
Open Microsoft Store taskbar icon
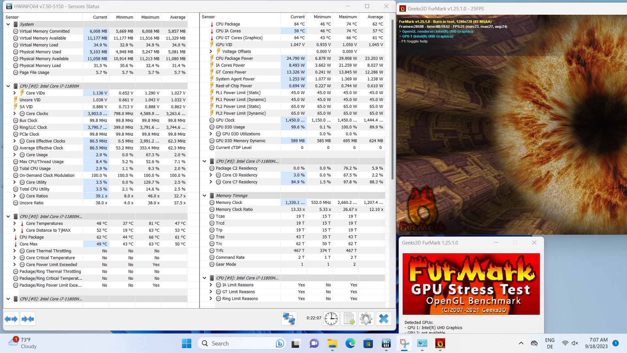[368, 344]
